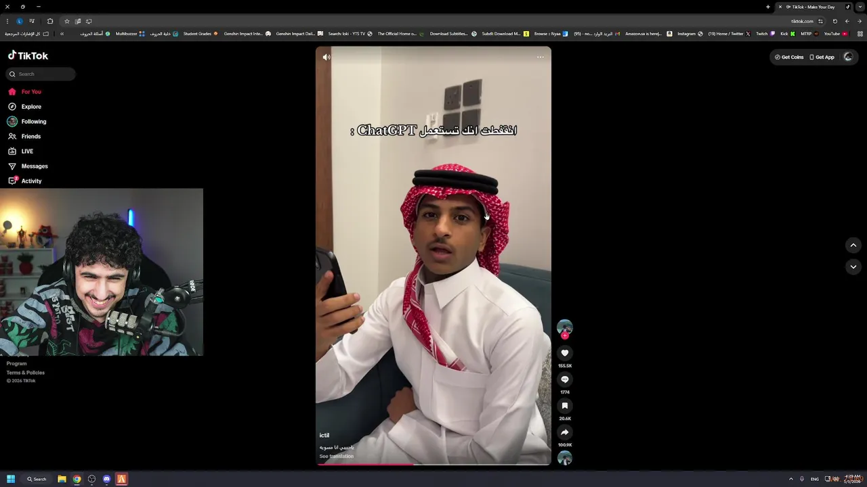
Task: Open the browser three-dot menu
Action: click(x=7, y=21)
